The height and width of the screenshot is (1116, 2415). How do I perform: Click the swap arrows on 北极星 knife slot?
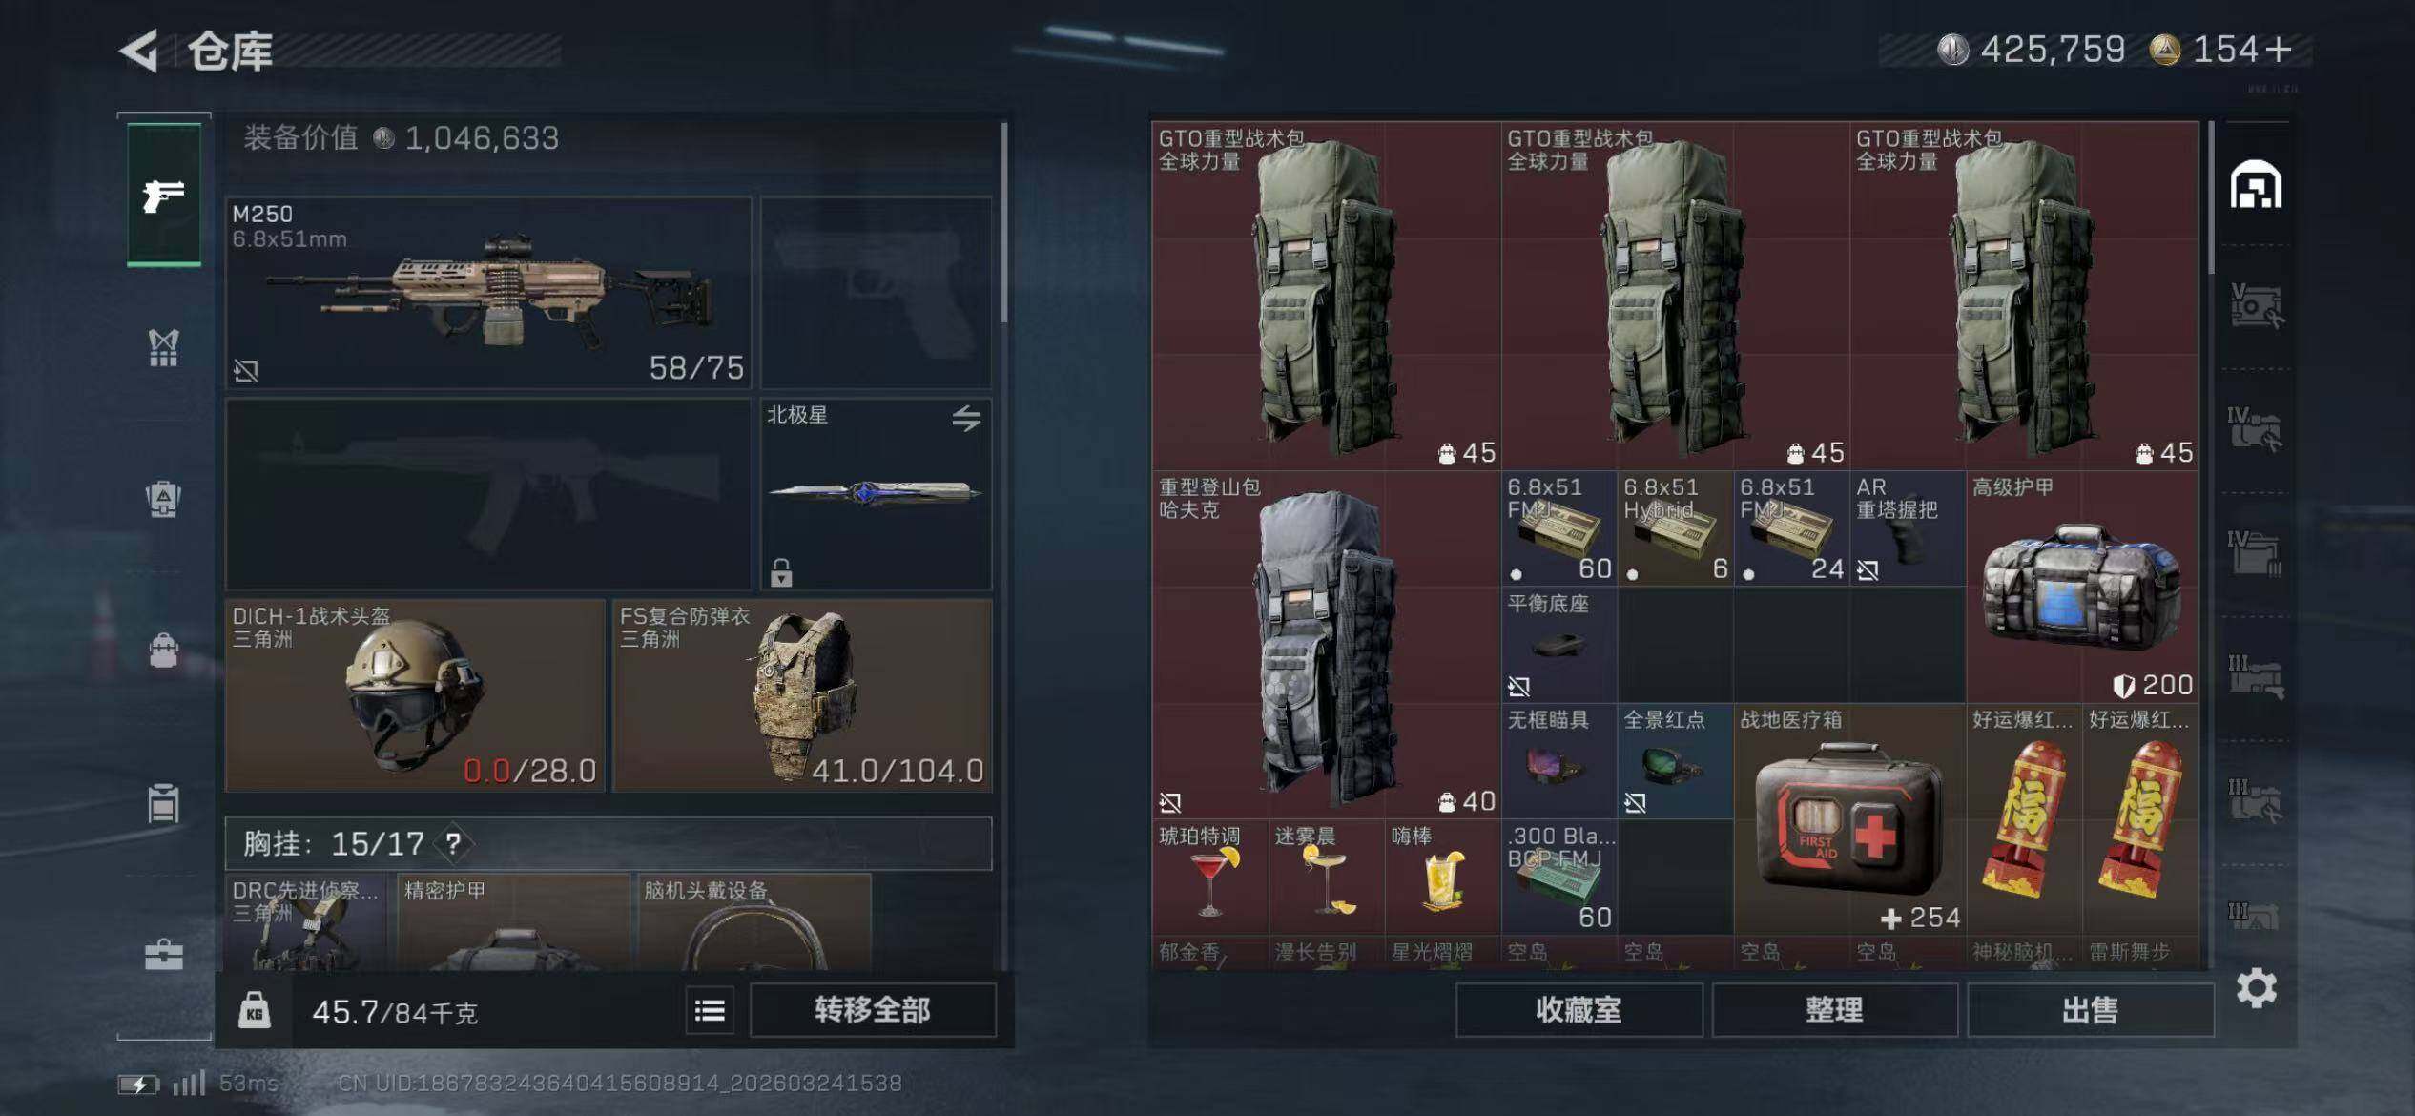point(966,418)
